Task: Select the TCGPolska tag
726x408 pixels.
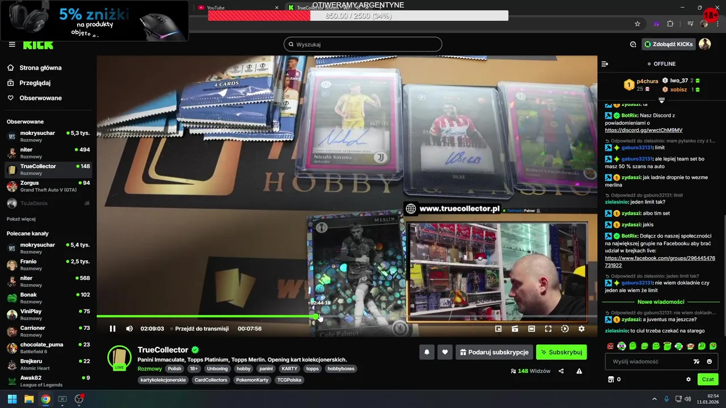Action: (x=289, y=380)
